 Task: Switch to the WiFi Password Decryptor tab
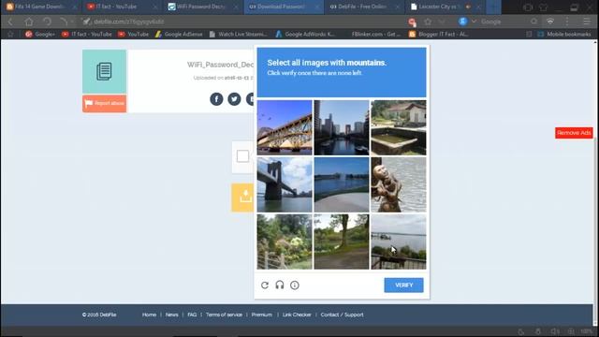coord(202,7)
